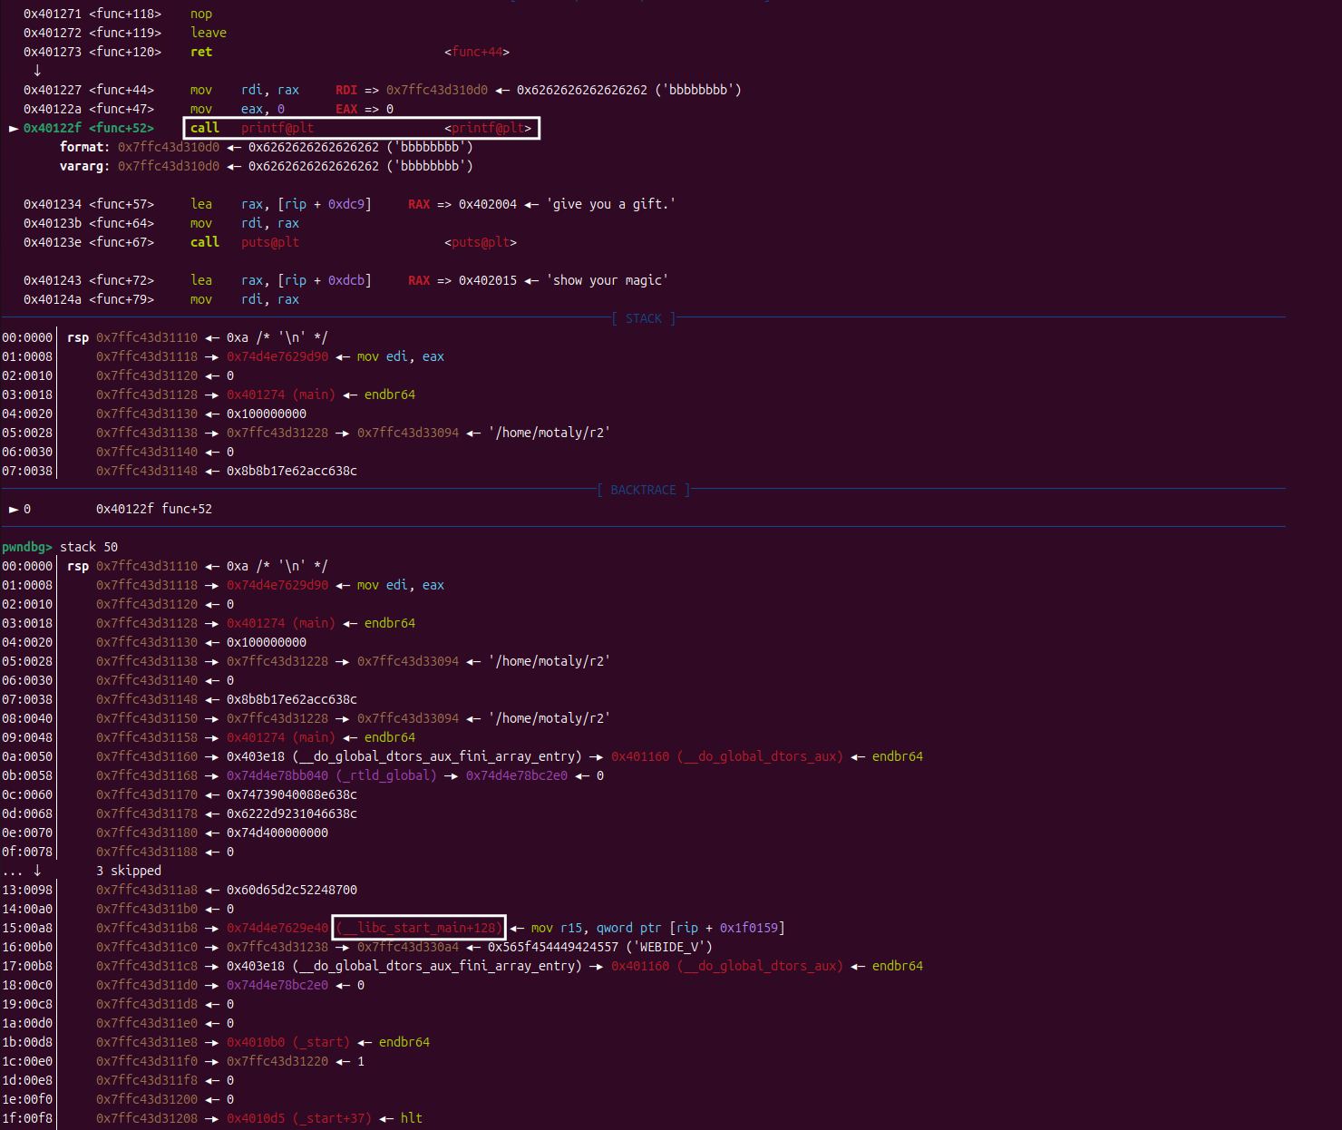The width and height of the screenshot is (1342, 1130).
Task: Click the EAX register label
Action: pyautogui.click(x=346, y=109)
